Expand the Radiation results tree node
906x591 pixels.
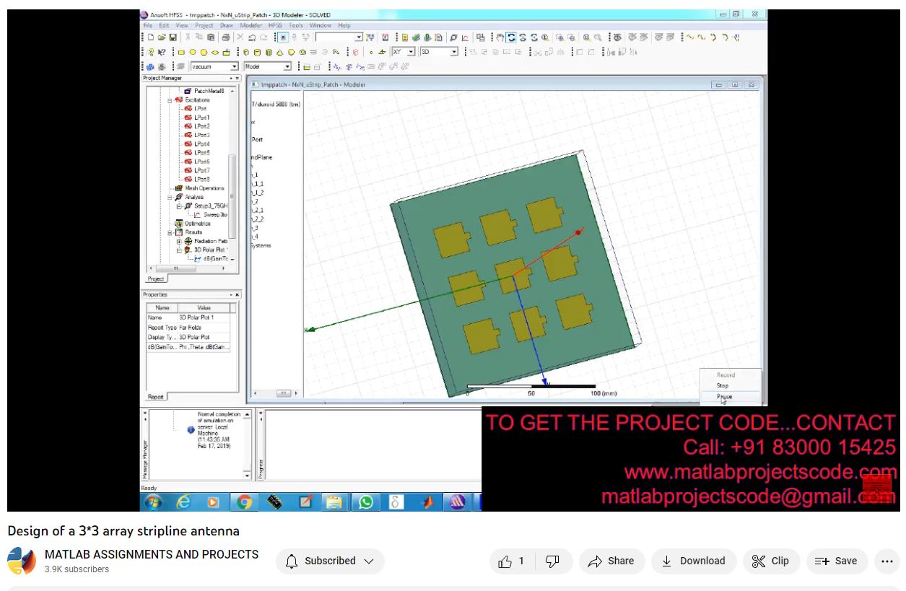[x=179, y=242]
